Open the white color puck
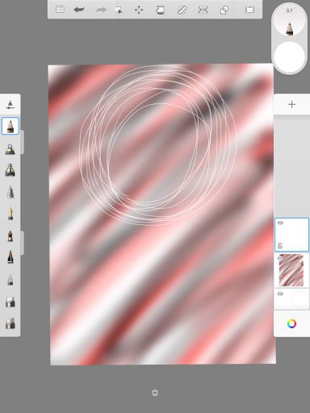 click(x=289, y=57)
